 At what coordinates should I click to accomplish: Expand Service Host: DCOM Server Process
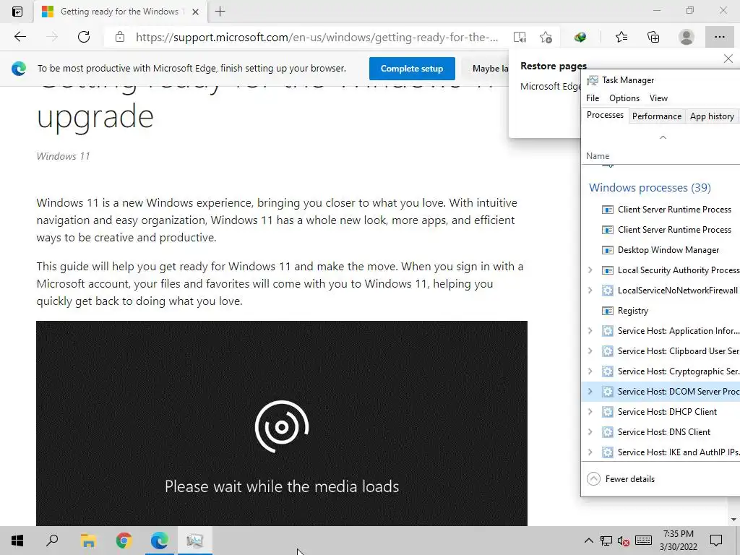coord(590,391)
